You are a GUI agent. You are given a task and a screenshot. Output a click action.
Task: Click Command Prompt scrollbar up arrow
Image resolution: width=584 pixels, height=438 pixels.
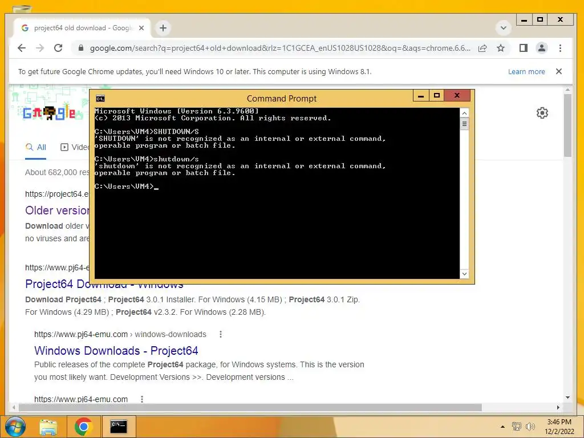point(464,113)
